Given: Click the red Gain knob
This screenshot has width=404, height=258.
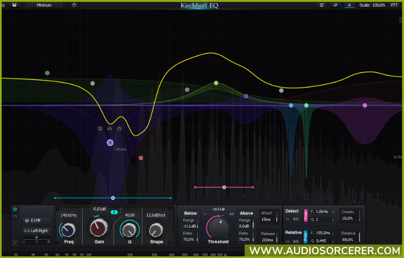Looking at the screenshot, I should pos(99,228).
